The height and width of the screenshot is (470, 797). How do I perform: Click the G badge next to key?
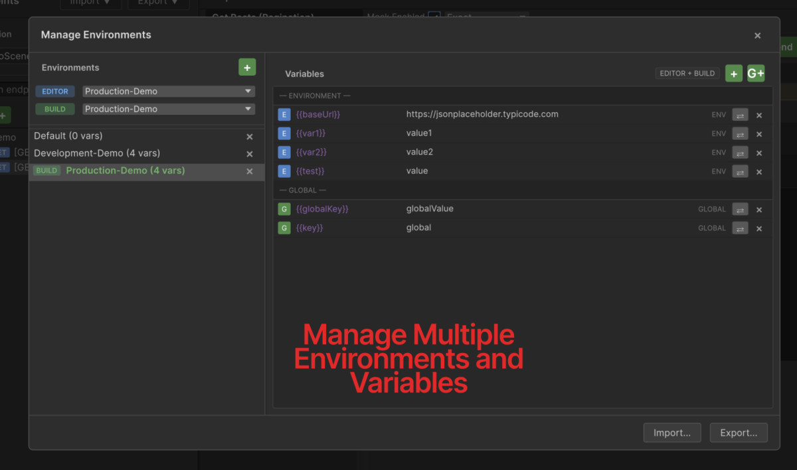click(x=284, y=228)
